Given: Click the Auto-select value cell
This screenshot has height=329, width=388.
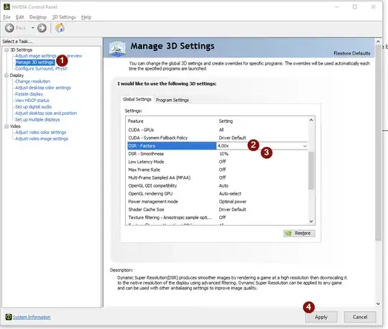Looking at the screenshot, I should (230, 194).
